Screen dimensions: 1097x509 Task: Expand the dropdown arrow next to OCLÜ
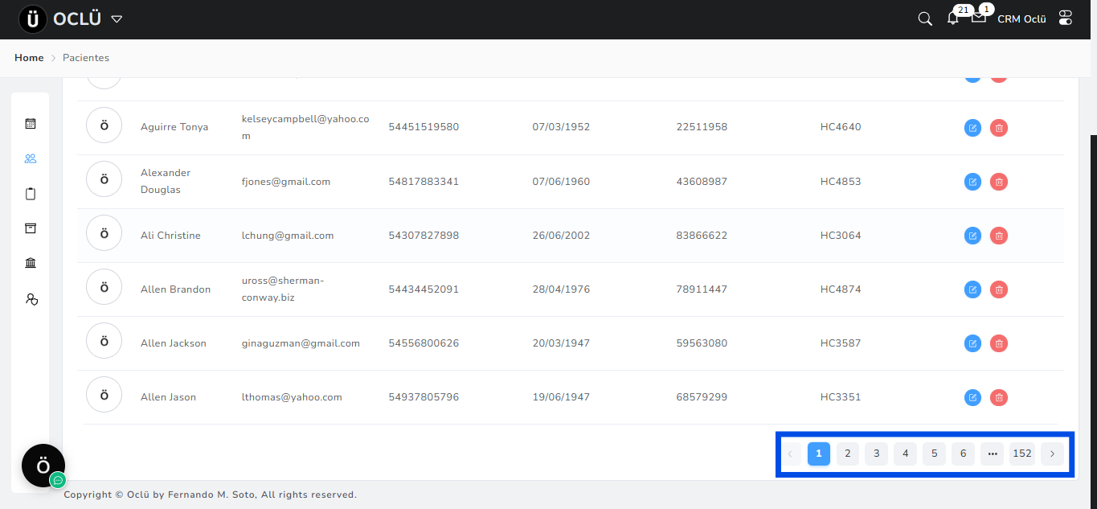pyautogui.click(x=117, y=19)
